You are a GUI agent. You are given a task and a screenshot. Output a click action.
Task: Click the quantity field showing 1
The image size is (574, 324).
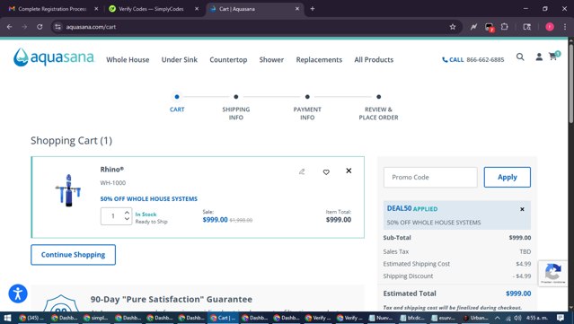click(113, 216)
